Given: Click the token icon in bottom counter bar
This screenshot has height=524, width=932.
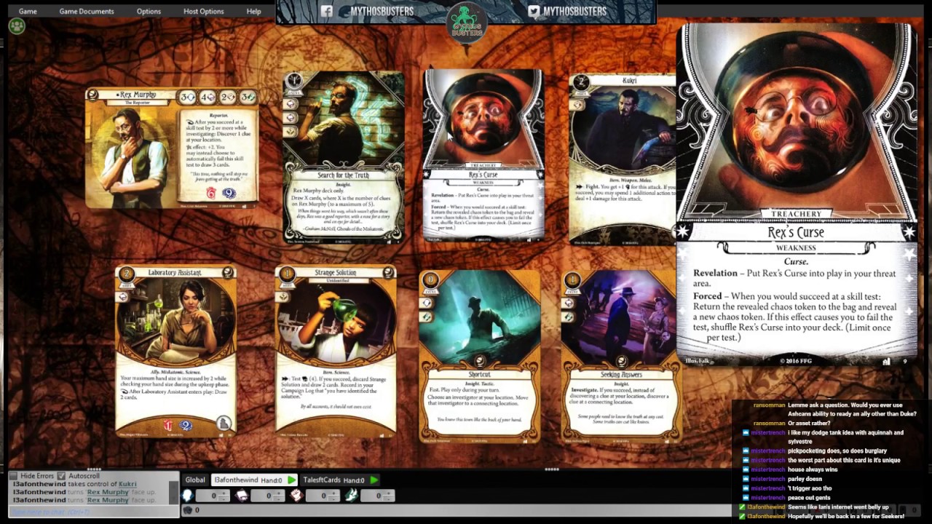Looking at the screenshot, I should 187,510.
